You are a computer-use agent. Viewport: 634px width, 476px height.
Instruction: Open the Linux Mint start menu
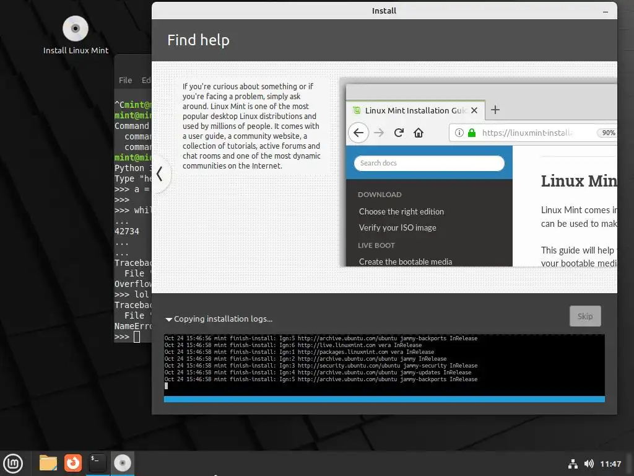point(13,464)
